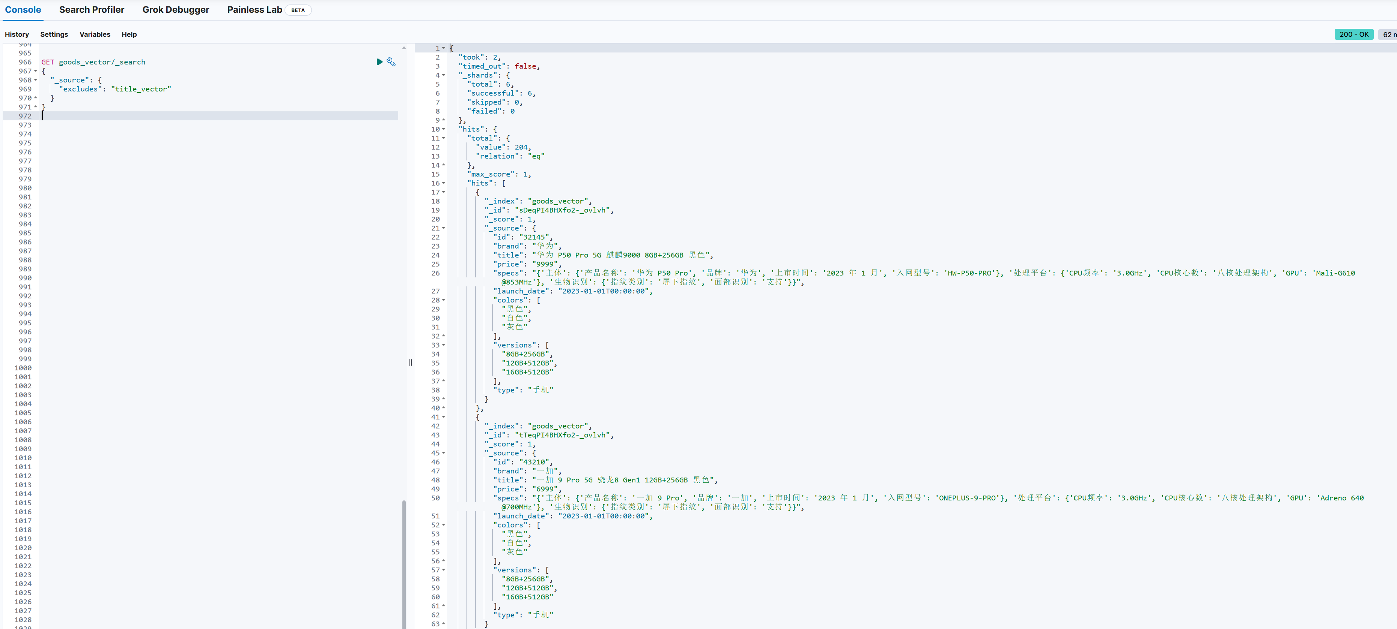
Task: Collapse the _source block at editor line 968
Action: click(36, 80)
